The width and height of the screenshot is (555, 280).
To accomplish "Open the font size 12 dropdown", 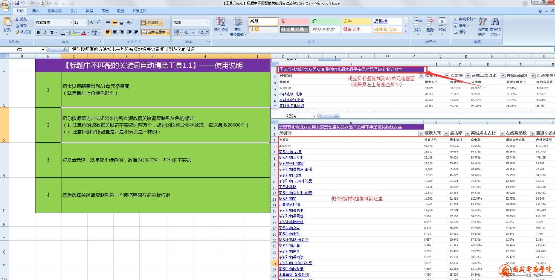I will (85, 22).
